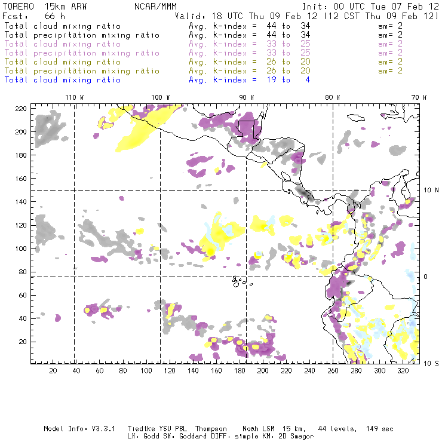
Task: Click the "80 W" longitude label
Action: click(332, 97)
